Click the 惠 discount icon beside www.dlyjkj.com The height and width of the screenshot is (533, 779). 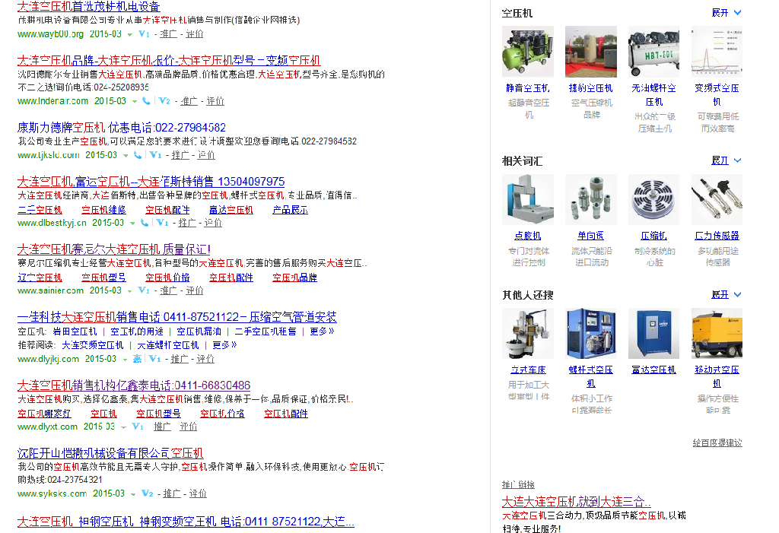tap(138, 359)
